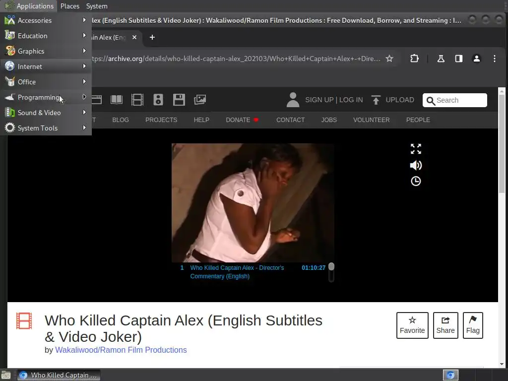The height and width of the screenshot is (381, 508).
Task: Toggle the browser side panel
Action: [x=459, y=59]
